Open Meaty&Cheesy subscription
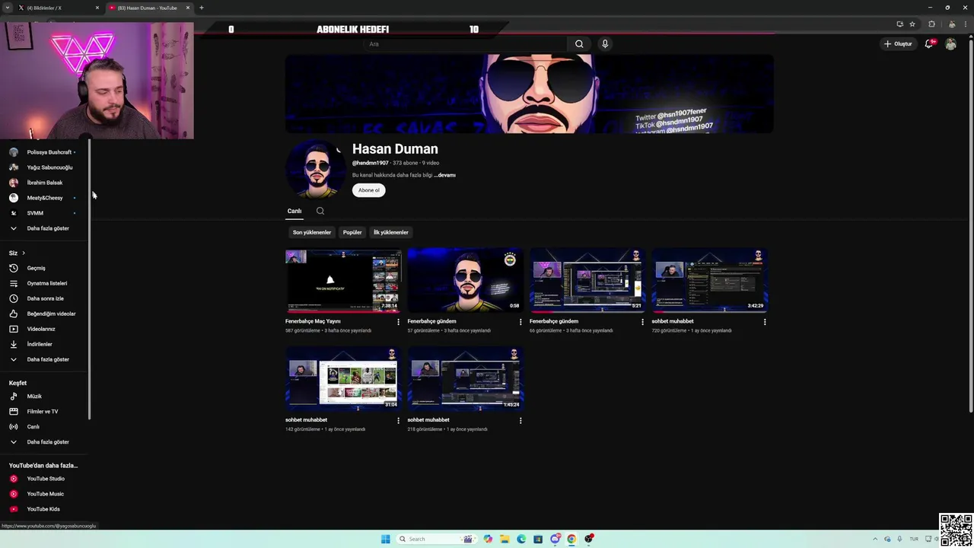The image size is (974, 548). coord(46,198)
